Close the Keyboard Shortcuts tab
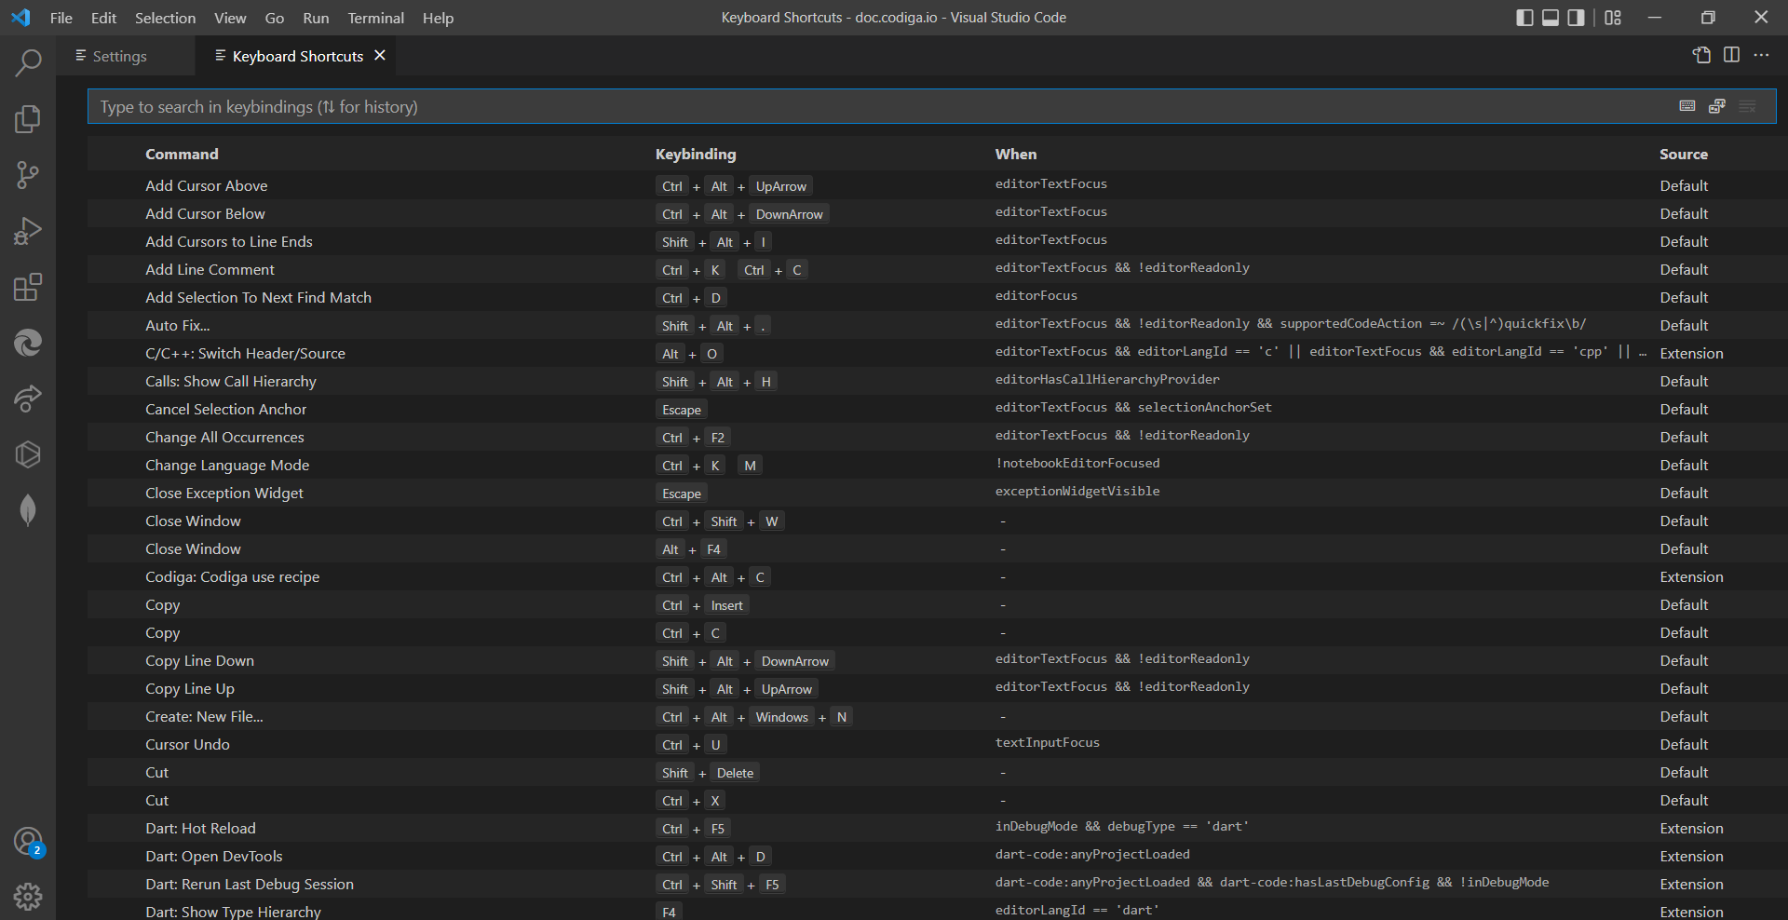Image resolution: width=1788 pixels, height=920 pixels. (x=380, y=56)
